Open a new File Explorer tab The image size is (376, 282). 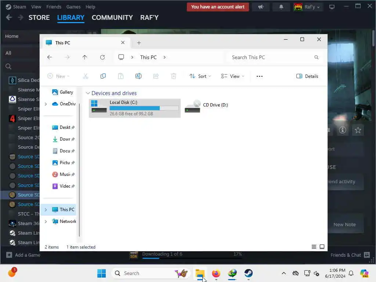139,43
